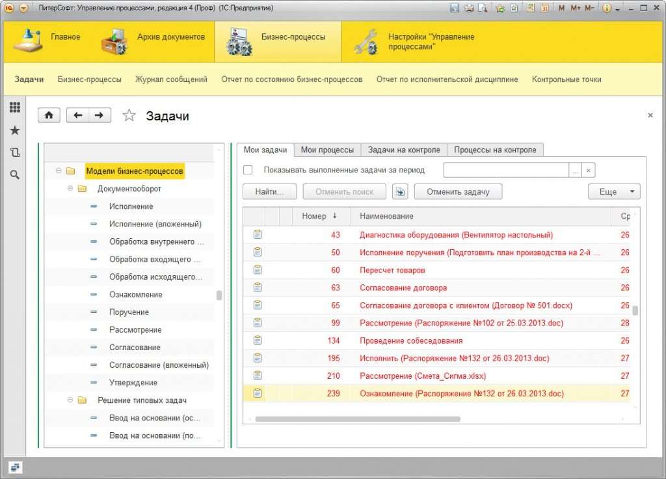Click the M memory button
This screenshot has width=666, height=479.
pos(561,8)
